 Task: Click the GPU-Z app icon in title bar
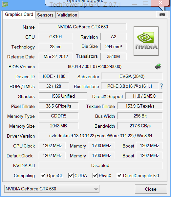5,4
